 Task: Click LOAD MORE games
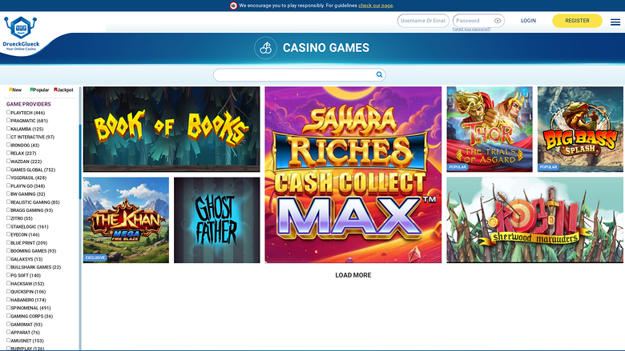[x=353, y=275]
